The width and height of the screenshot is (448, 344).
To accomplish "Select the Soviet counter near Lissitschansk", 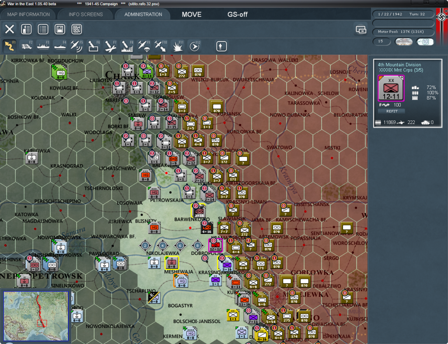I will pyautogui.click(x=285, y=210).
